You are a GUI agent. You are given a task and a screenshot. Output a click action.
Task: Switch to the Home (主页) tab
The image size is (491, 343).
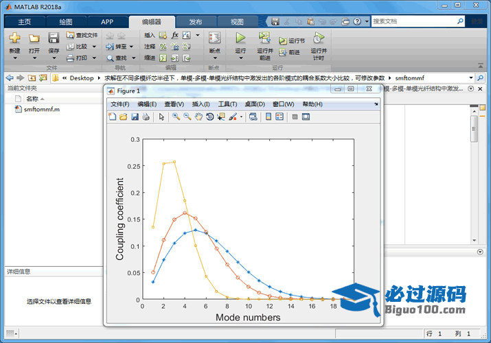tap(25, 22)
